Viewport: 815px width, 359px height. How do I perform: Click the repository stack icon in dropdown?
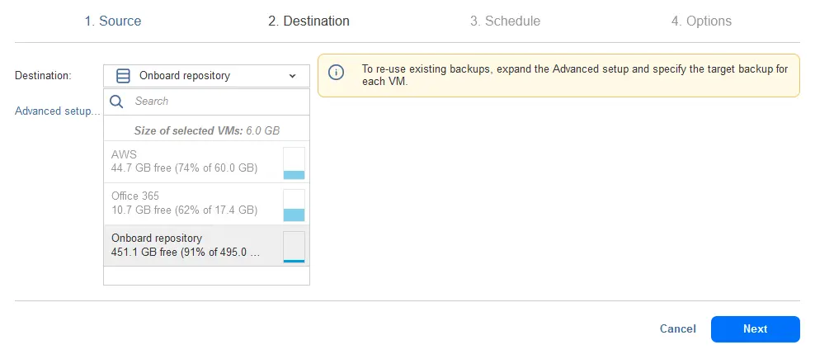pos(123,76)
